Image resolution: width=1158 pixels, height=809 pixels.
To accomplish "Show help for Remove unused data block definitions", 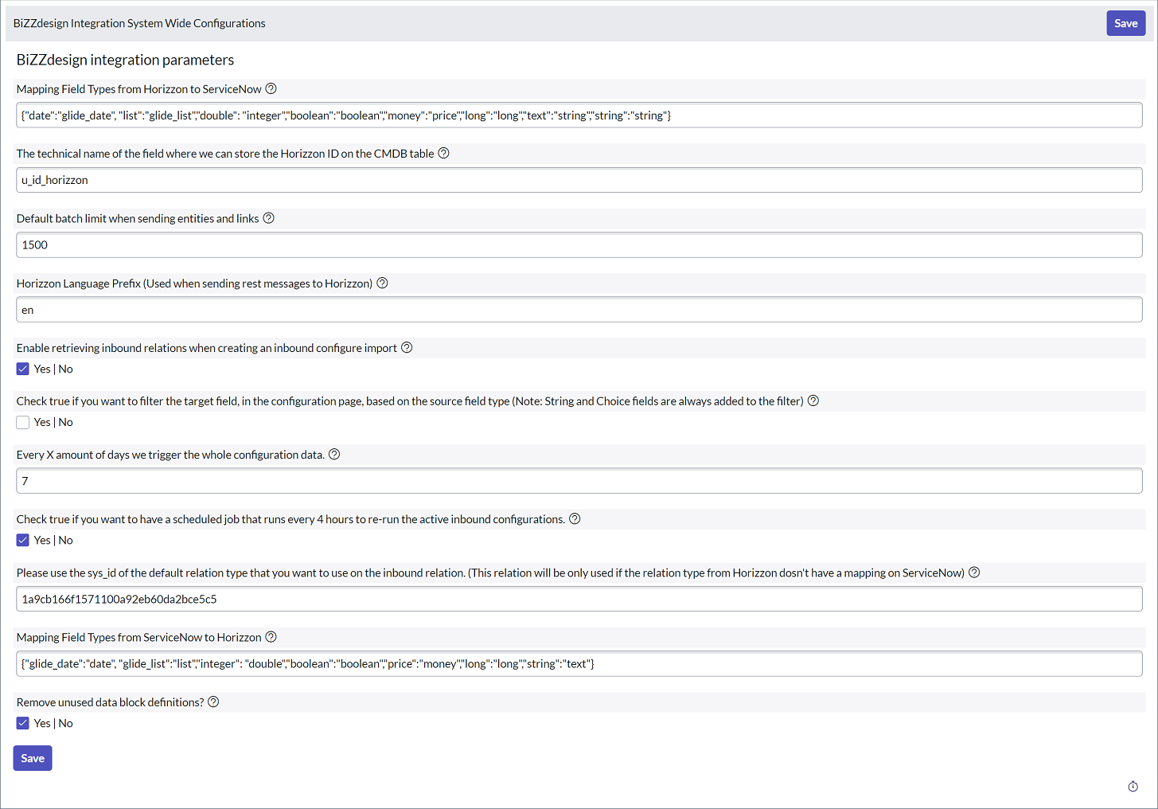I will pyautogui.click(x=213, y=702).
